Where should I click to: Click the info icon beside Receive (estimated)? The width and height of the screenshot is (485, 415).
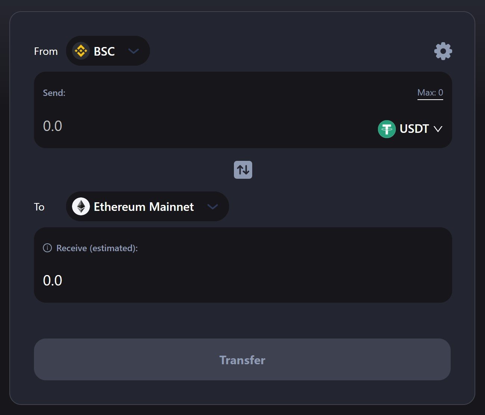(47, 248)
